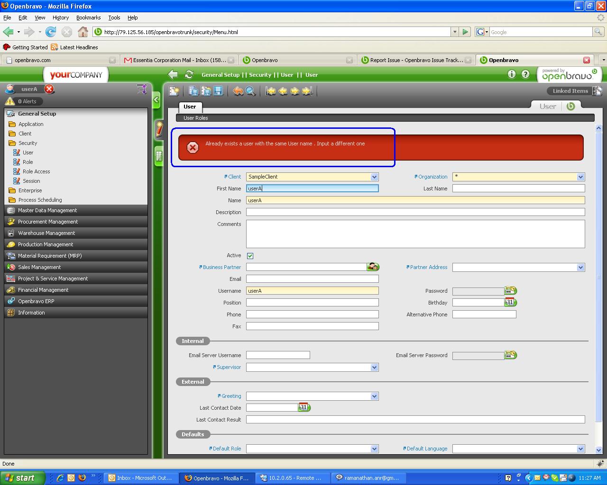This screenshot has width=607, height=485.
Task: Expand the Application folder
Action: pos(27,124)
